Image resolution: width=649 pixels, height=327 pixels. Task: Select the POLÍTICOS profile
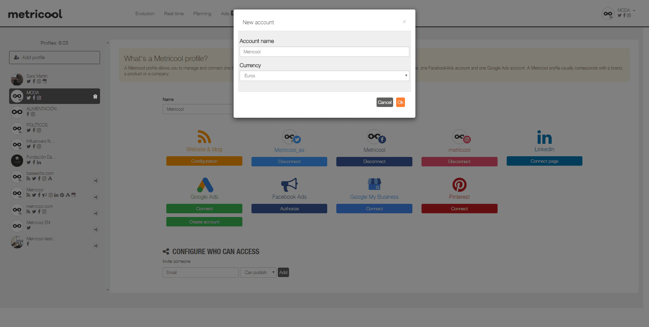pyautogui.click(x=37, y=125)
